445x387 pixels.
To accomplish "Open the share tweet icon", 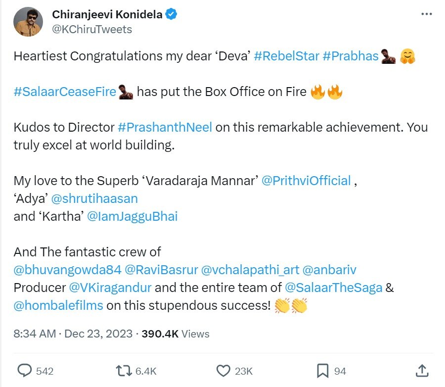I will pos(422,370).
